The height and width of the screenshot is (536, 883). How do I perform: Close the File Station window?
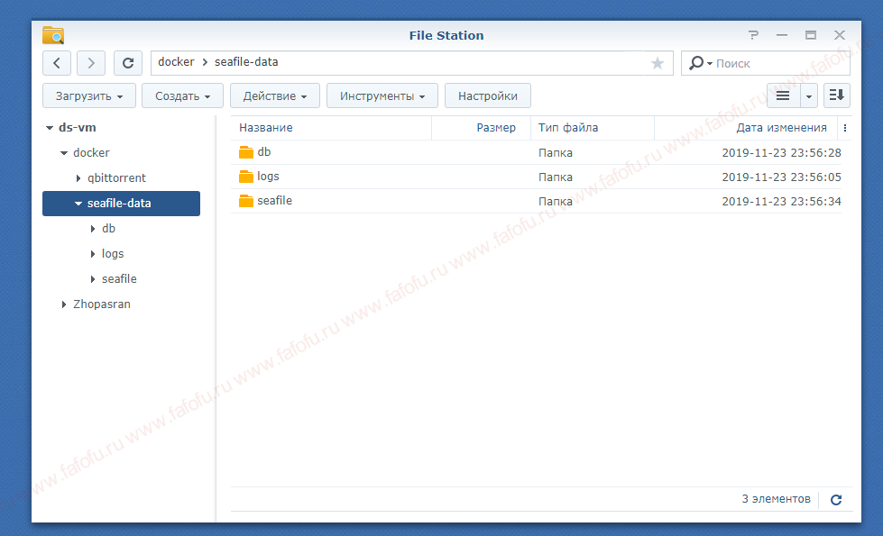coord(839,35)
